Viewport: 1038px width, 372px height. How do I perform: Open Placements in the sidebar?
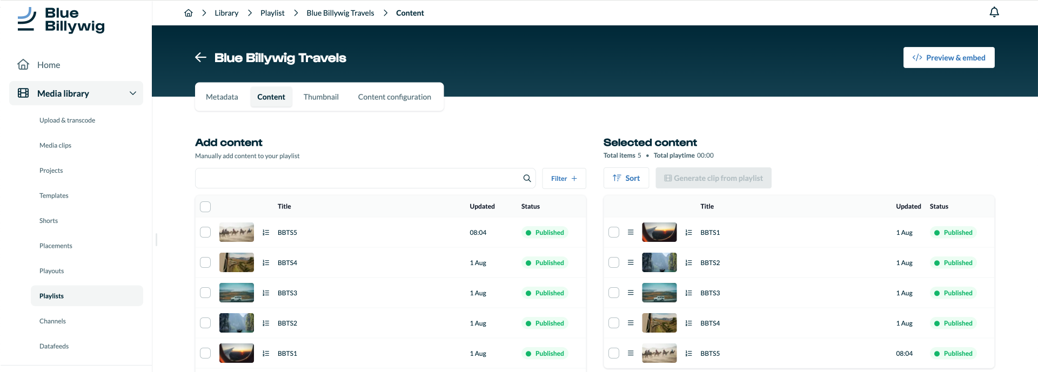pos(56,246)
